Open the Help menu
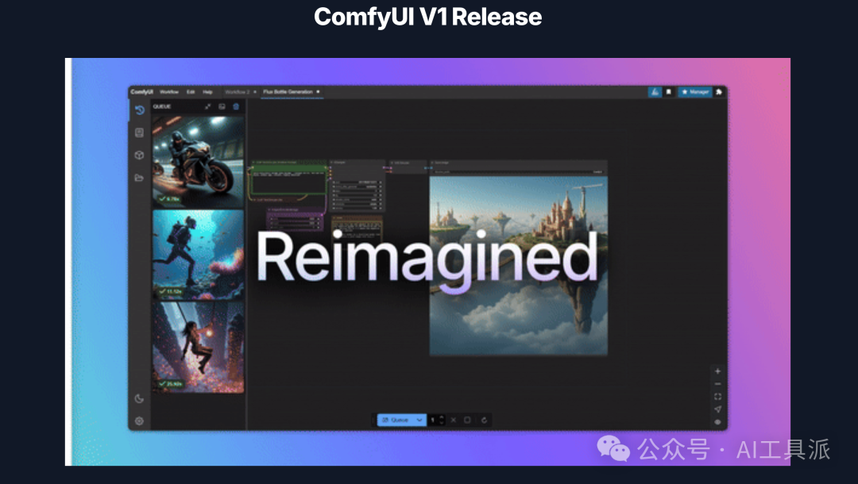Screen dimensions: 858x484 [x=207, y=92]
